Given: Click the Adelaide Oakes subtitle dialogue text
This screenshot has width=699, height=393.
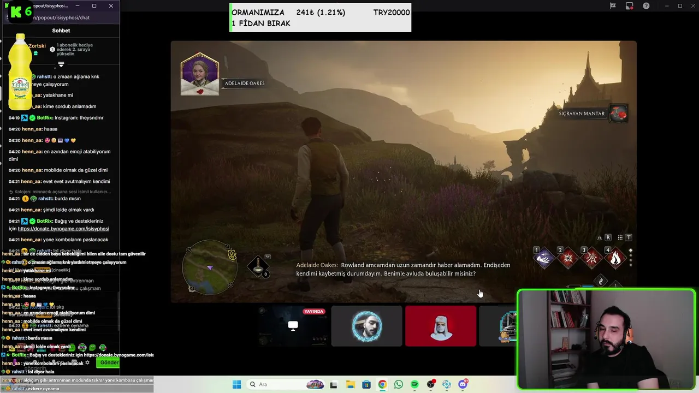Looking at the screenshot, I should 403,269.
